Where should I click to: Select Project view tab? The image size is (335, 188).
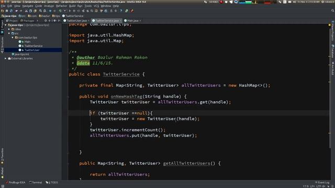[12, 21]
